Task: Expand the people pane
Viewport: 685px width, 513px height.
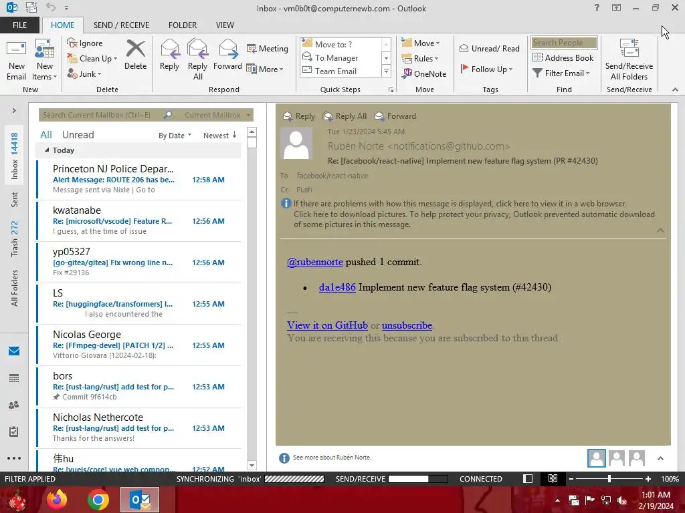Action: tap(660, 458)
